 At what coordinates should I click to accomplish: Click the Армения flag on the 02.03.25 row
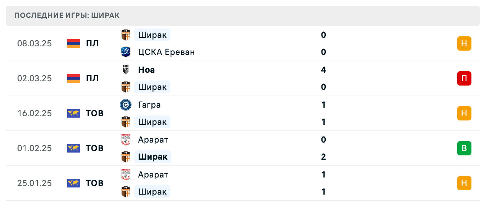pyautogui.click(x=73, y=78)
